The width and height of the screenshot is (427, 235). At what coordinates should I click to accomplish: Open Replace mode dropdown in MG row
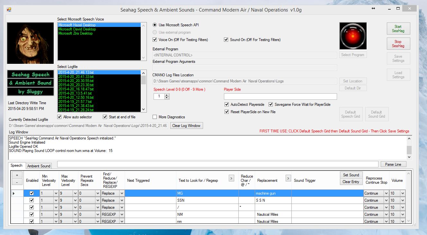122,193
